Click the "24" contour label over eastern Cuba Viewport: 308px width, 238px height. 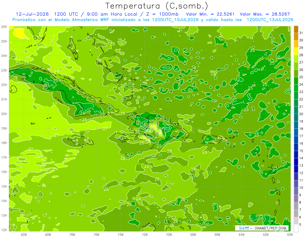coord(82,113)
